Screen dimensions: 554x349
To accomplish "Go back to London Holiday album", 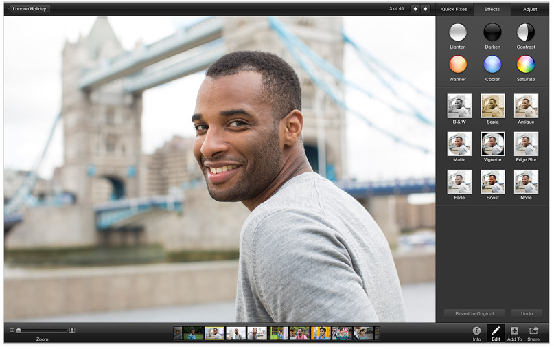I will pos(30,9).
